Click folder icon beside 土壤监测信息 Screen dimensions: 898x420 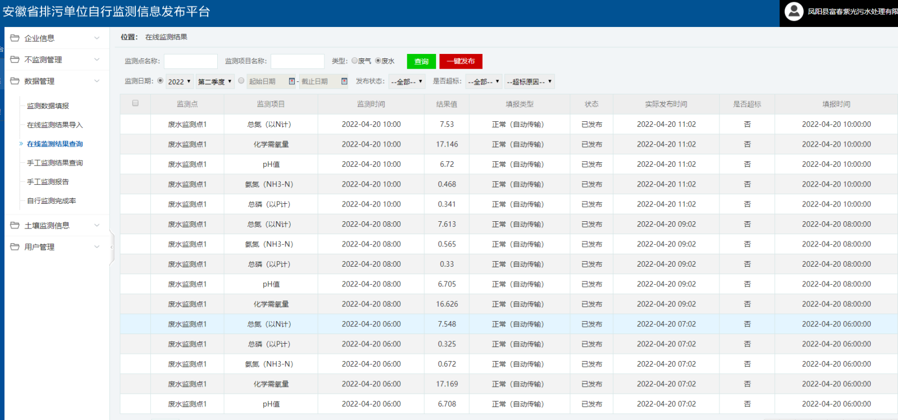[15, 226]
